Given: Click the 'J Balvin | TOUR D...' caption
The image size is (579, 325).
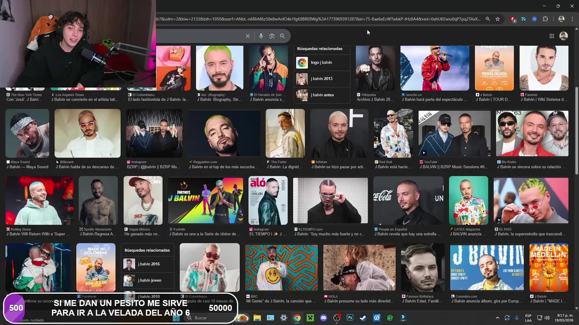Looking at the screenshot, I should pyautogui.click(x=493, y=99).
